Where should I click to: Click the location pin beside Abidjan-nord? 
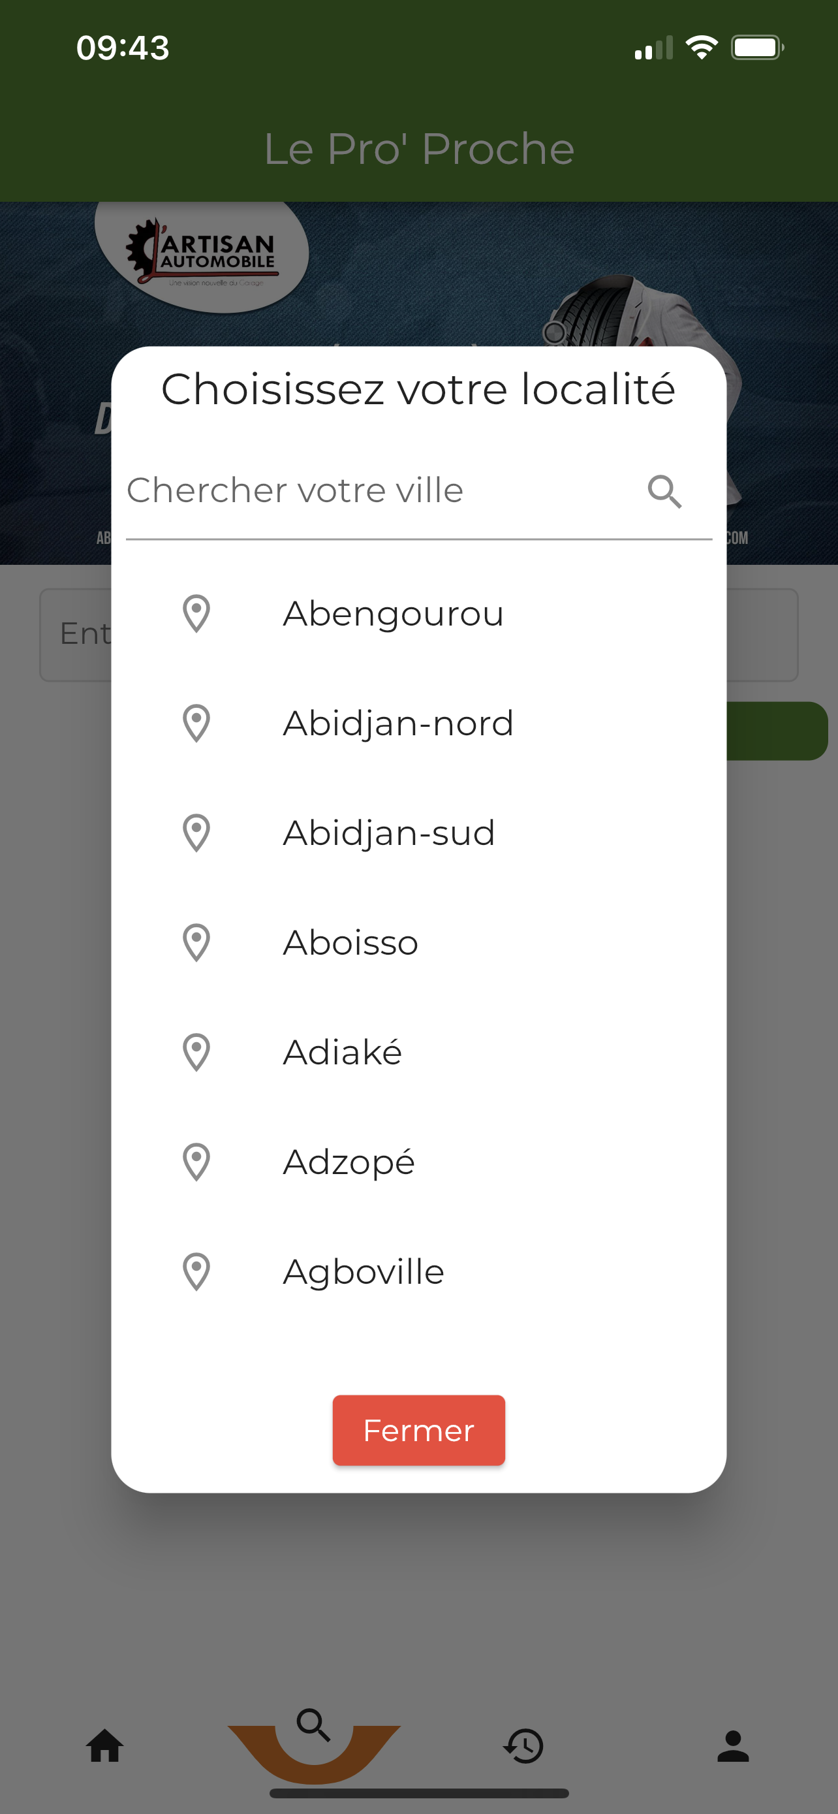tap(196, 724)
